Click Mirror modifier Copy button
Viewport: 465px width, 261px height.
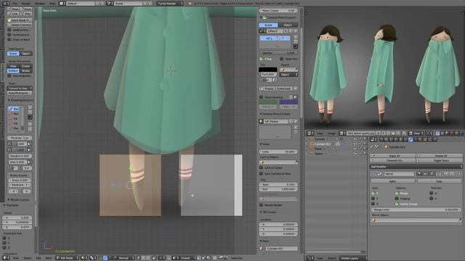[x=439, y=181]
